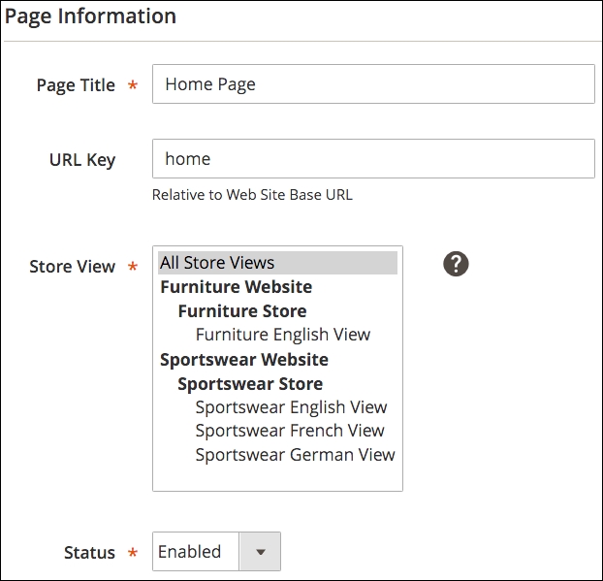This screenshot has height=581, width=603.
Task: Select All Store Views in the list
Action: coord(277,263)
